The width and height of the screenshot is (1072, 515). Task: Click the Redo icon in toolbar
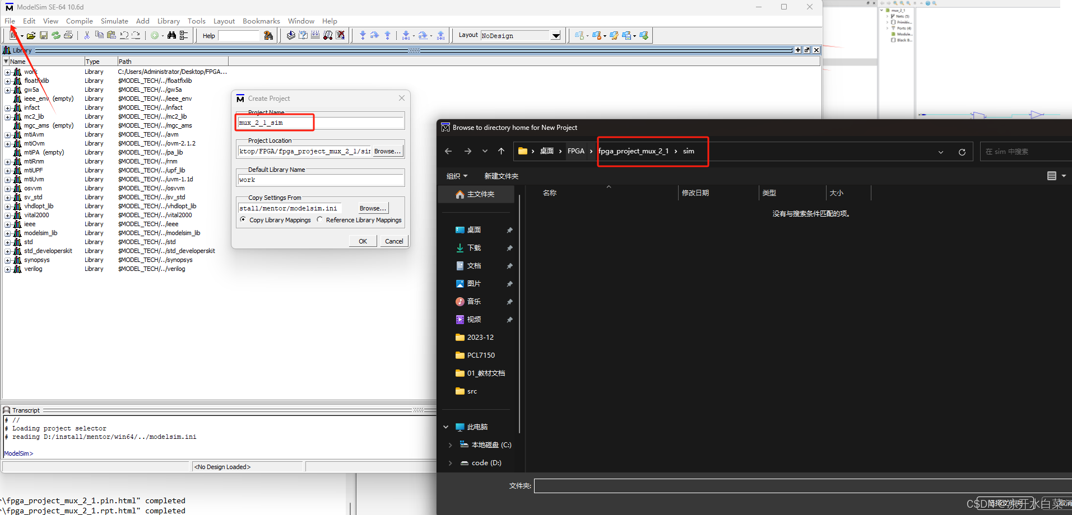click(x=136, y=35)
